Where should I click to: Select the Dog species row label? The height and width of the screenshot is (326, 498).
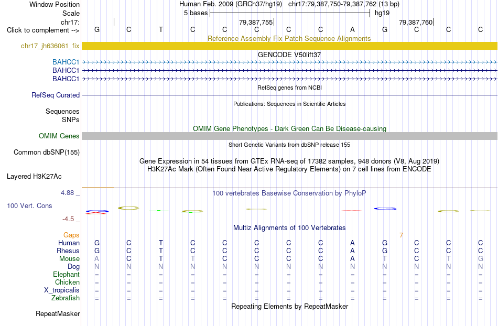click(73, 267)
